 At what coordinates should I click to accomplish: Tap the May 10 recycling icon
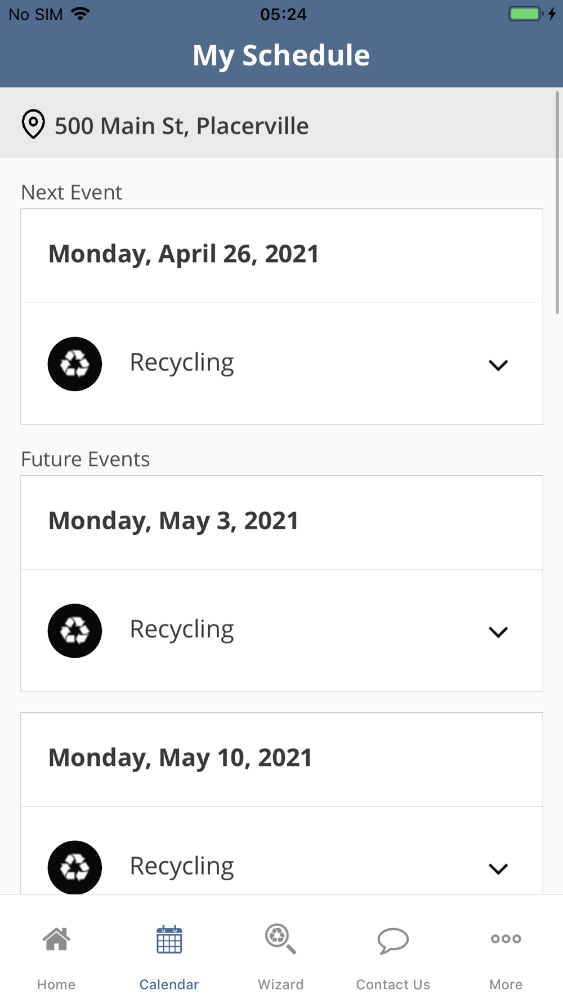coord(75,867)
